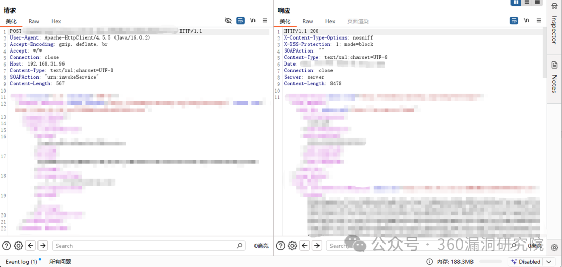The width and height of the screenshot is (562, 267).
Task: Open response panel hamburger options menu
Action: click(x=539, y=21)
